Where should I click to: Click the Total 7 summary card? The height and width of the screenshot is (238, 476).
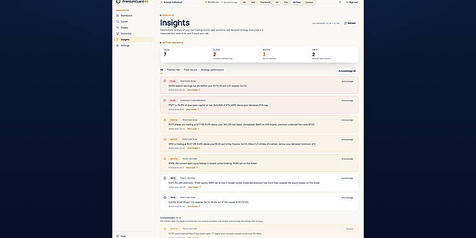pos(185,54)
